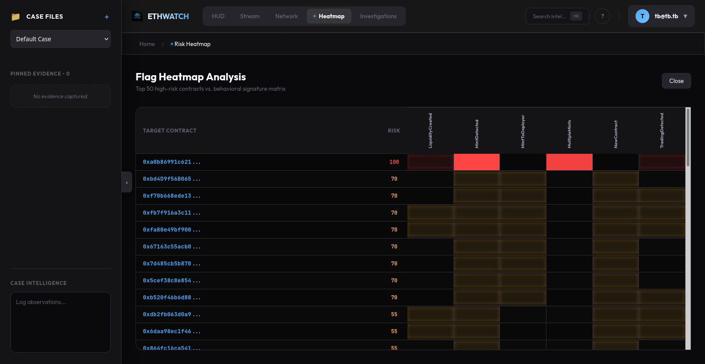Click the Case Files folder icon

(16, 17)
